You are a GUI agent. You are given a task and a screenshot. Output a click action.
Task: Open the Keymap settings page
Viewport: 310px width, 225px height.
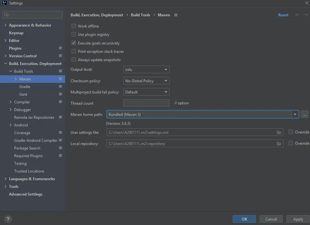[16, 33]
